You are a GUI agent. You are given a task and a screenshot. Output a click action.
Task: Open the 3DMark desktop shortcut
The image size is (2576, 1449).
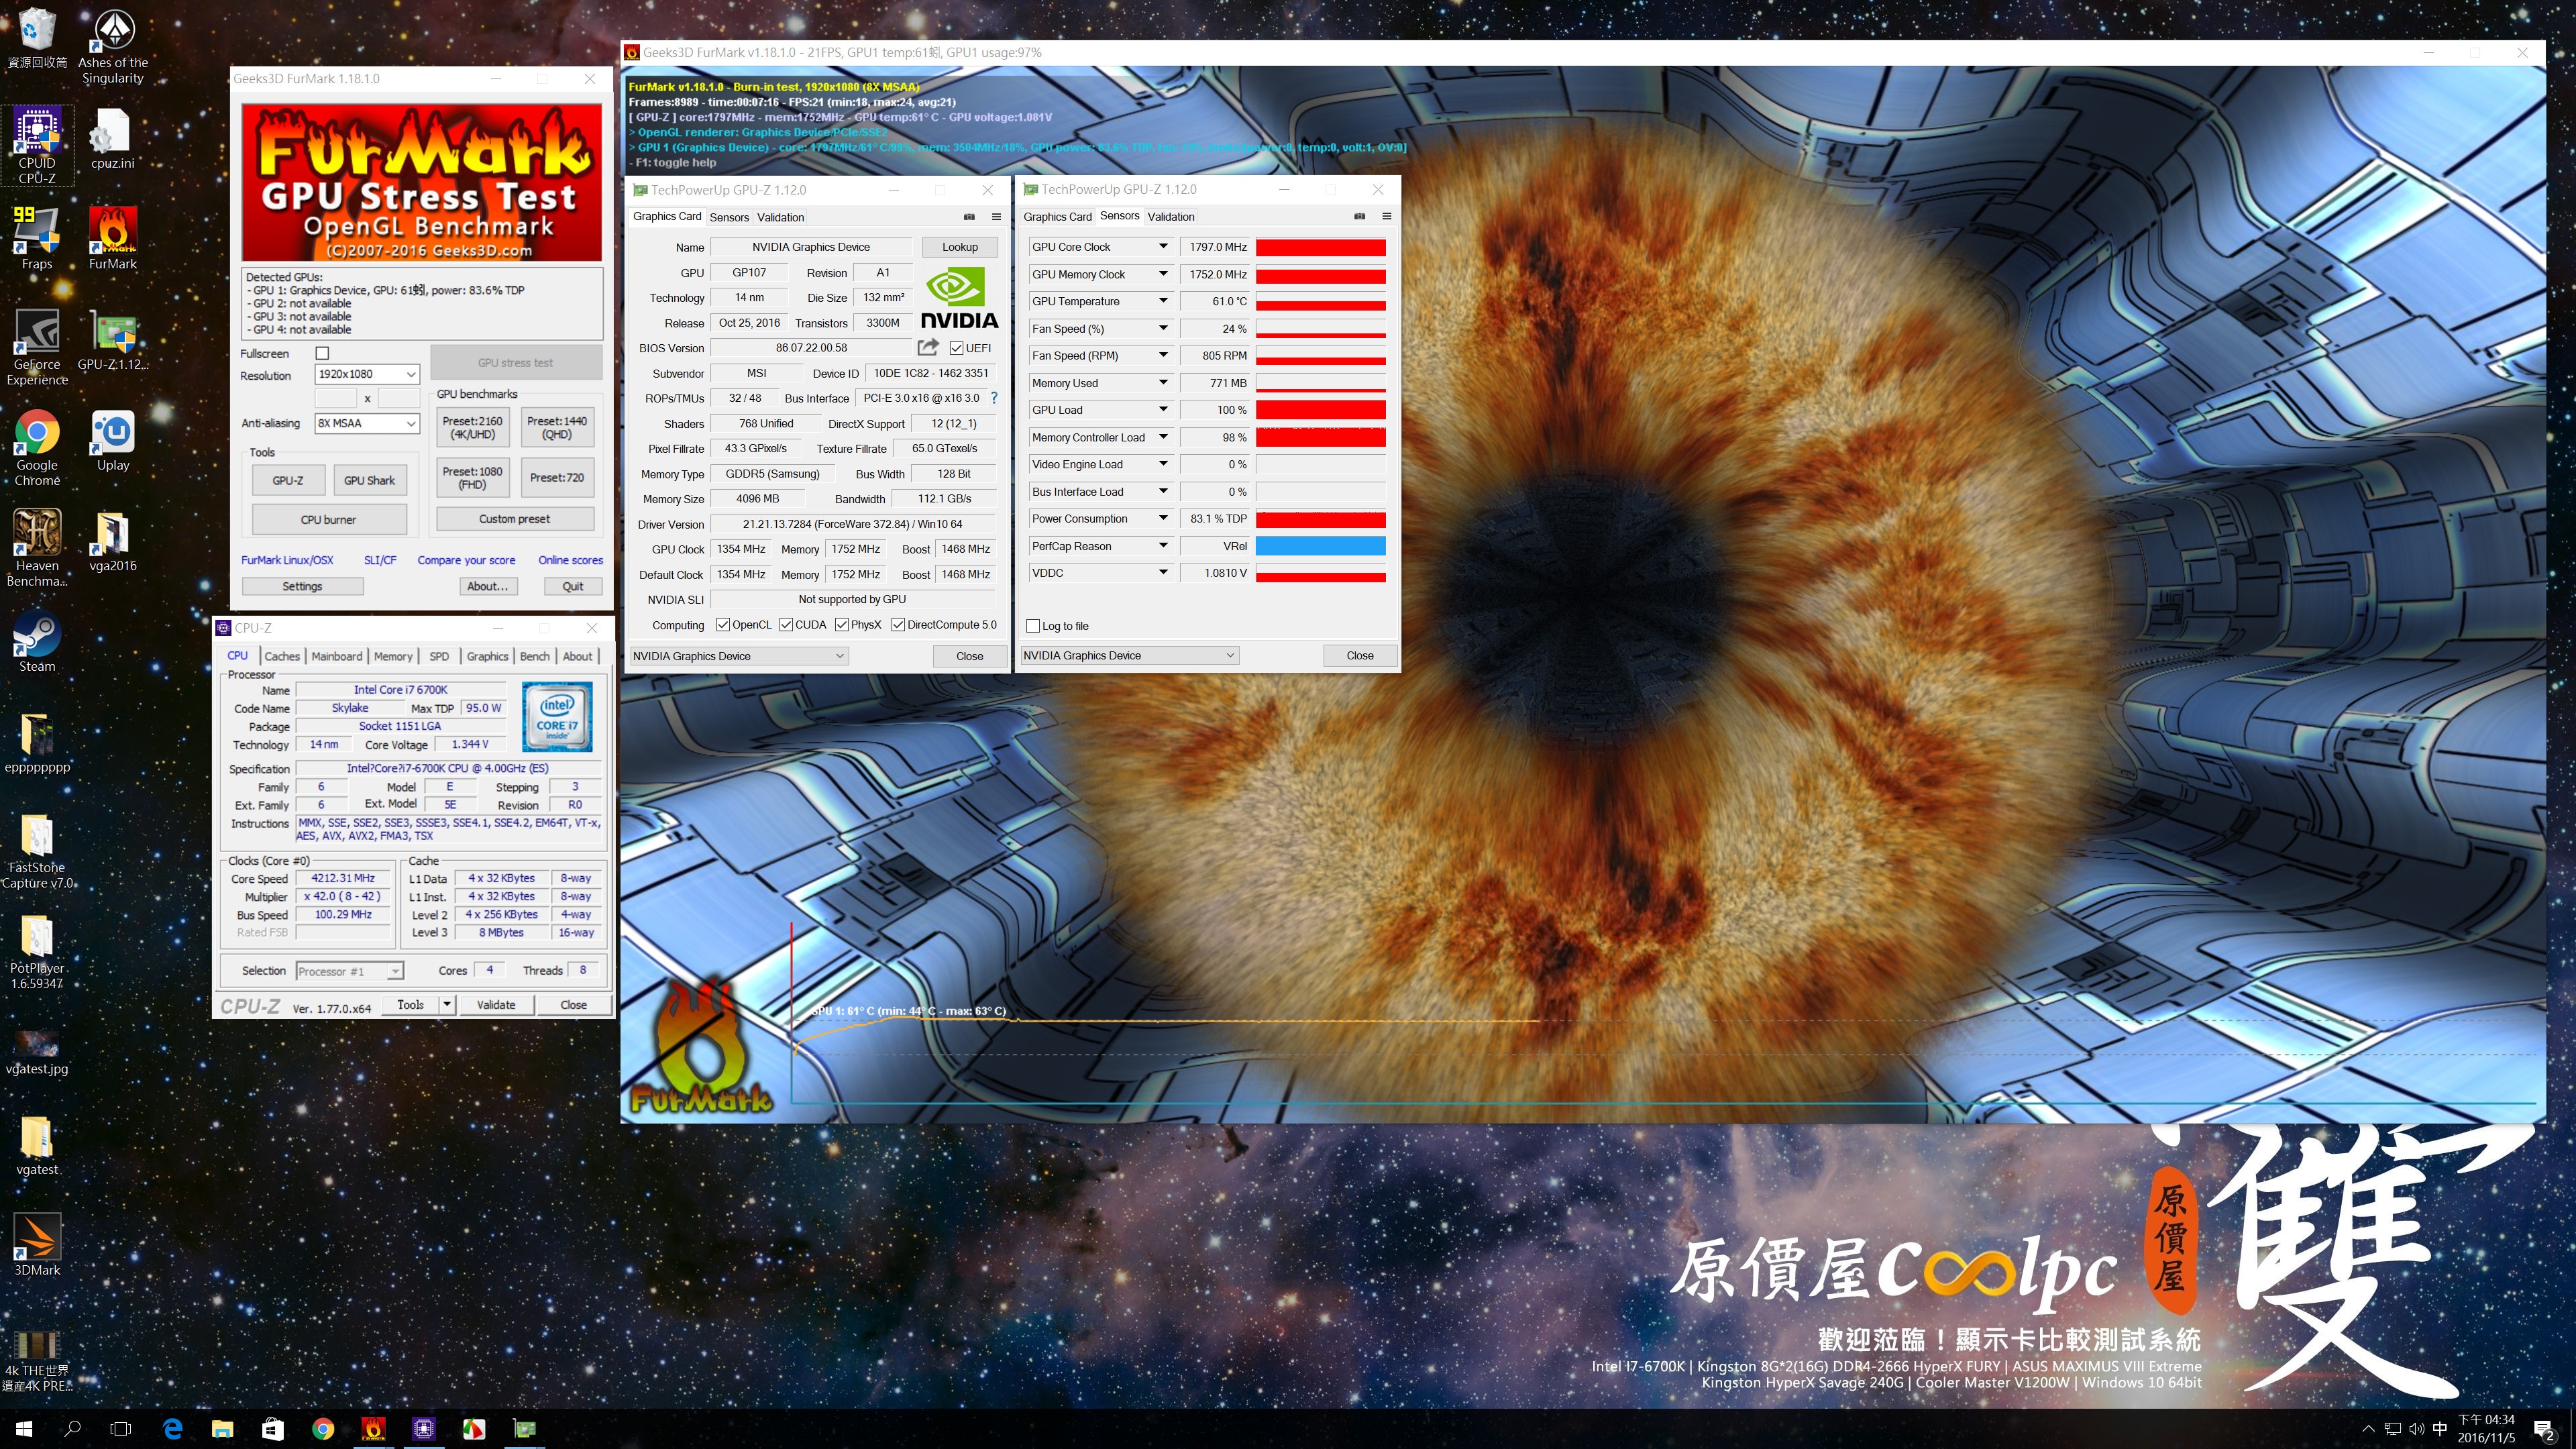(37, 1245)
